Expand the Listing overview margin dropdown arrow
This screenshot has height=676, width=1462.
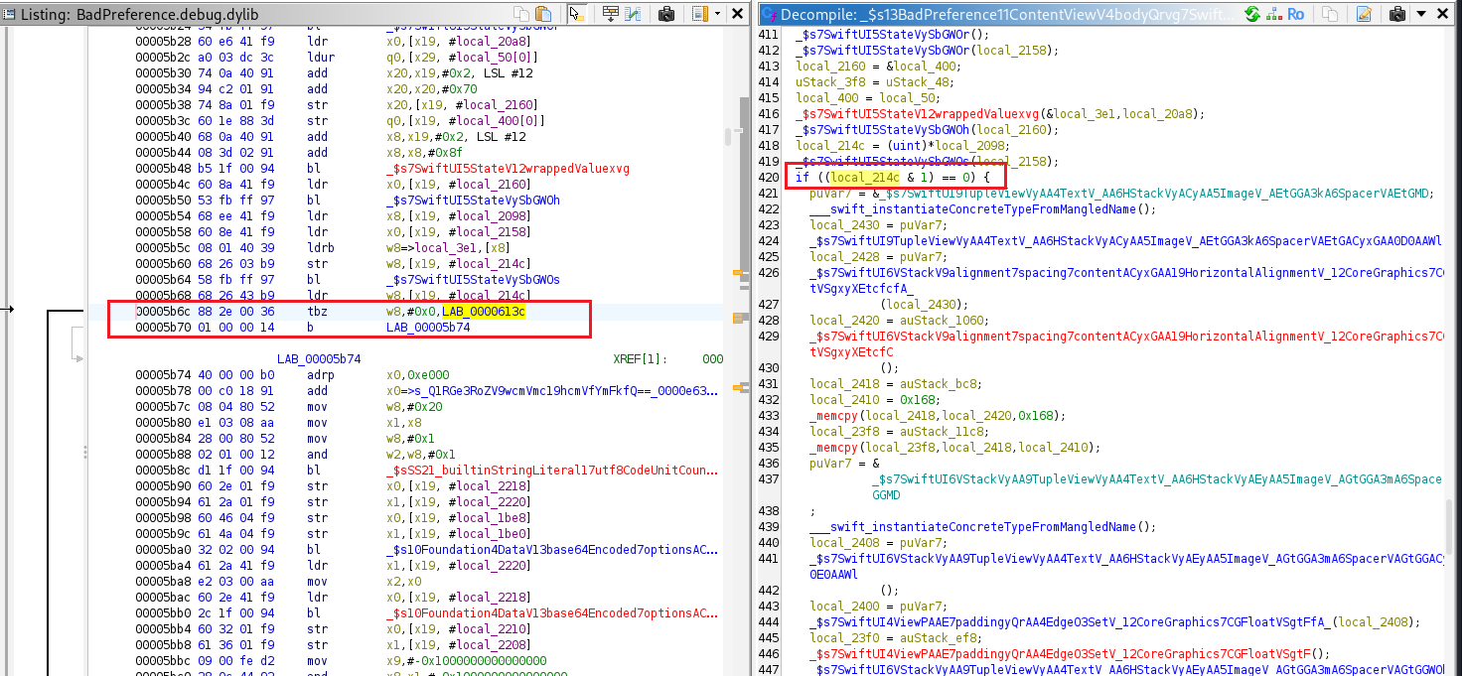pos(716,14)
